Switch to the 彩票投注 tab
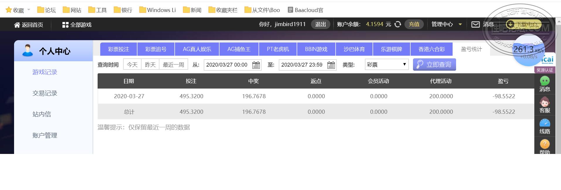Image resolution: width=561 pixels, height=190 pixels. click(x=119, y=49)
